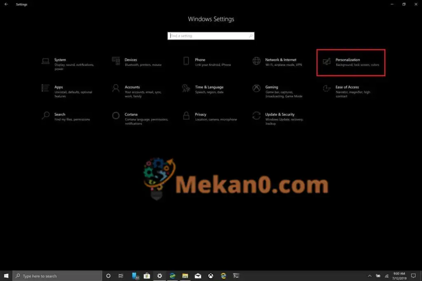Open the Network & Internet globe icon
This screenshot has height=281, width=422.
(256, 61)
